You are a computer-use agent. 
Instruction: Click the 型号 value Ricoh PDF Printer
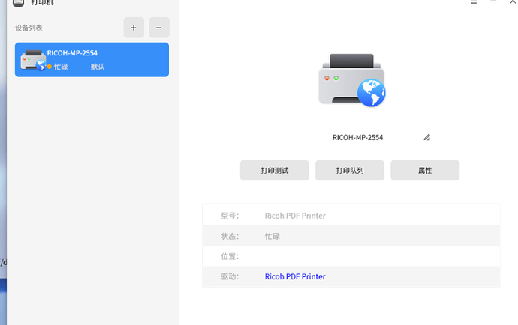pos(295,216)
